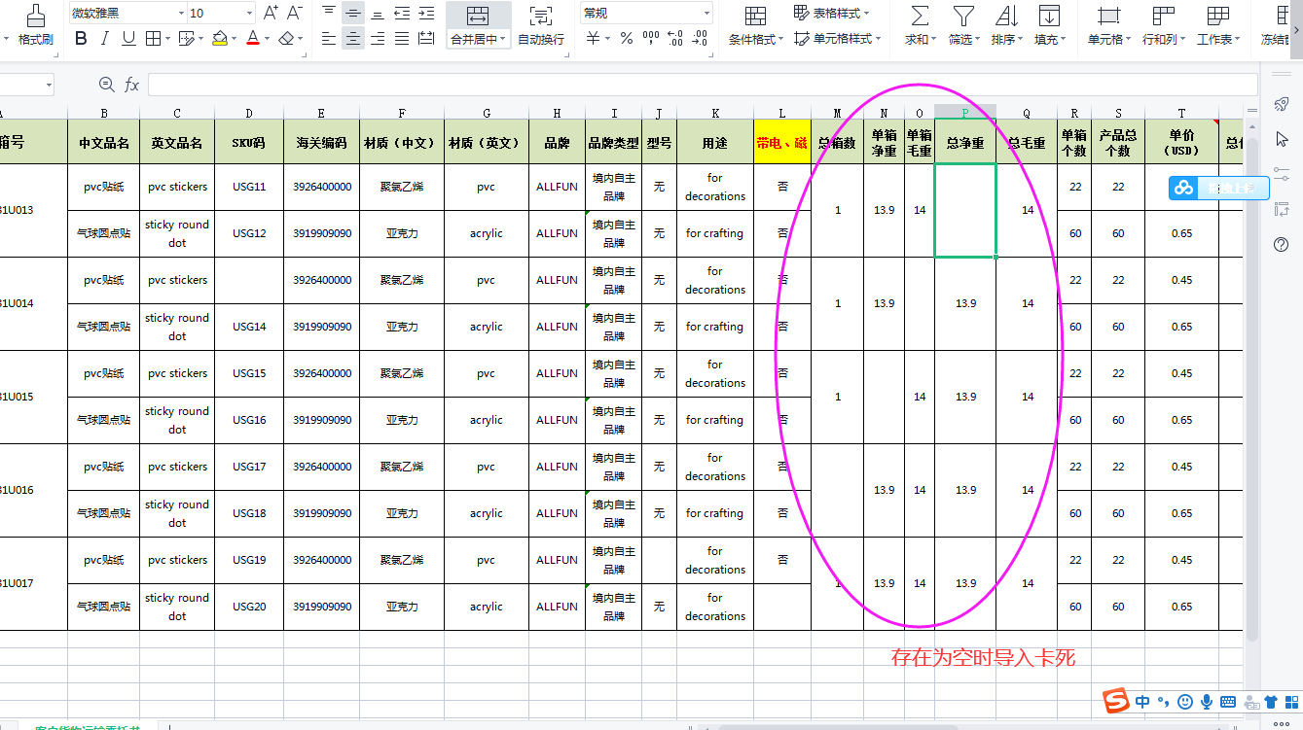Align text to bottom
1303x730 pixels.
click(x=378, y=13)
